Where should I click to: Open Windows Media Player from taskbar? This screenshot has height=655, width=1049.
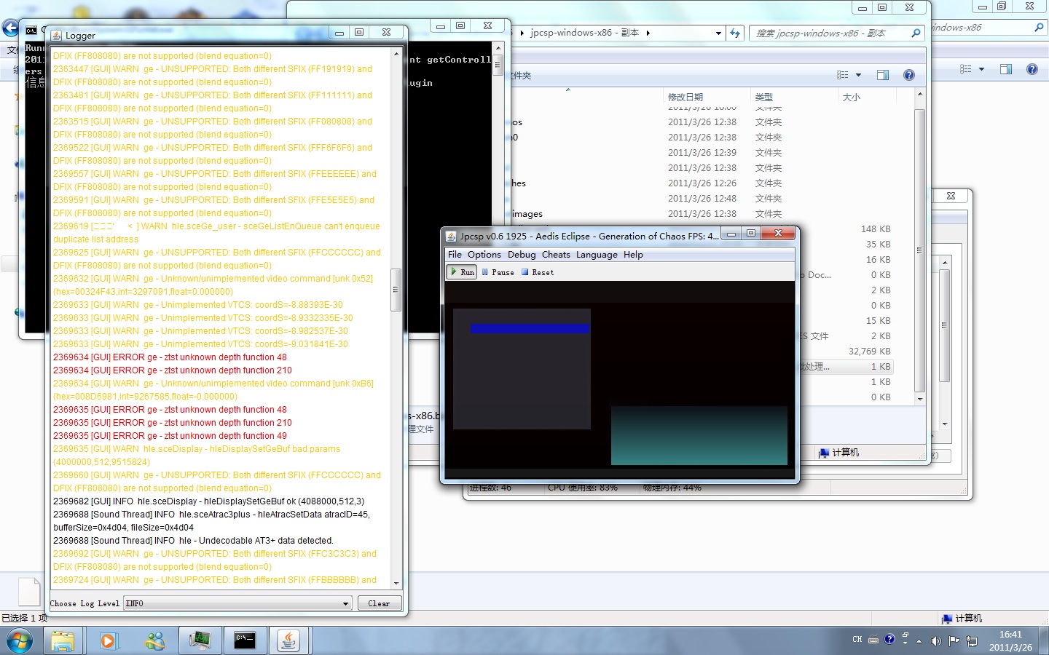point(109,640)
